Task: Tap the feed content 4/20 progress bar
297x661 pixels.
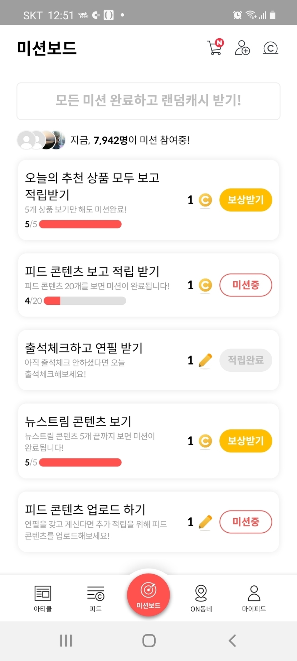Action: tap(85, 301)
